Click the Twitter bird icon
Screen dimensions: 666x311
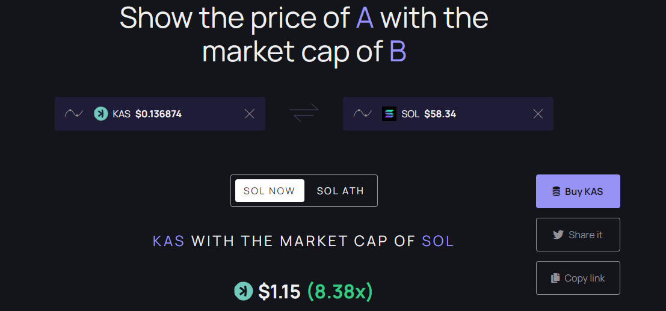click(x=558, y=235)
